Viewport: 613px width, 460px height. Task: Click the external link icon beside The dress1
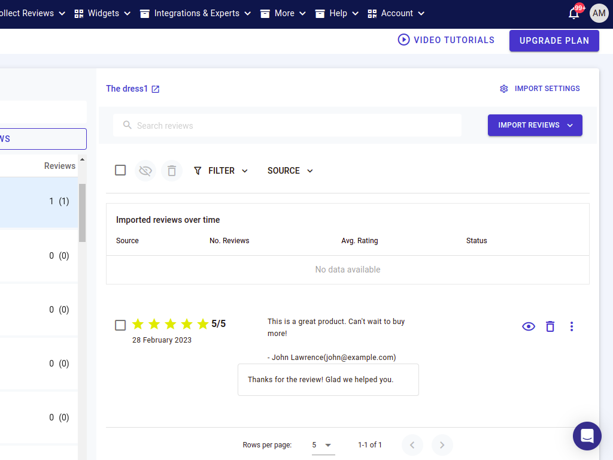(x=156, y=89)
